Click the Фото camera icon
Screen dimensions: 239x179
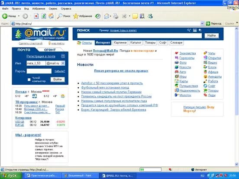177,62
